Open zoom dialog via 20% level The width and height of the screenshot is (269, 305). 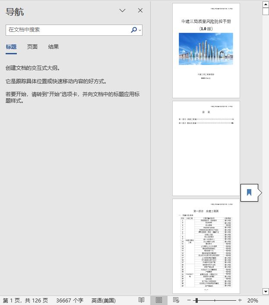pyautogui.click(x=253, y=300)
